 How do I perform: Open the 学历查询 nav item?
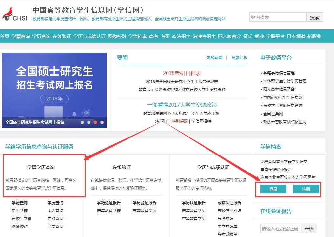[41, 36]
